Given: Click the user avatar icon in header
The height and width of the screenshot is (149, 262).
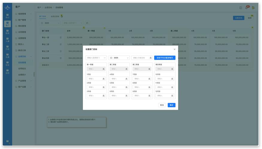Looking at the screenshot, I should click(253, 7).
